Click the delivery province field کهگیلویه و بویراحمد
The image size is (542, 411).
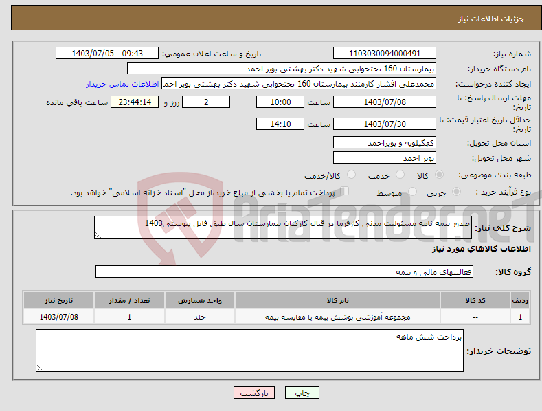[x=385, y=142]
